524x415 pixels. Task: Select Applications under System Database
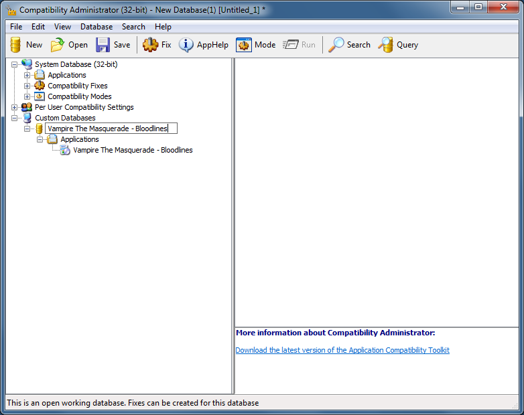(67, 75)
